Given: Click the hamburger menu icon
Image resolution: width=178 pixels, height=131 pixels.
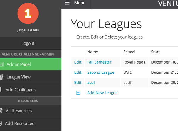Looking at the screenshot, I should 67,3.
